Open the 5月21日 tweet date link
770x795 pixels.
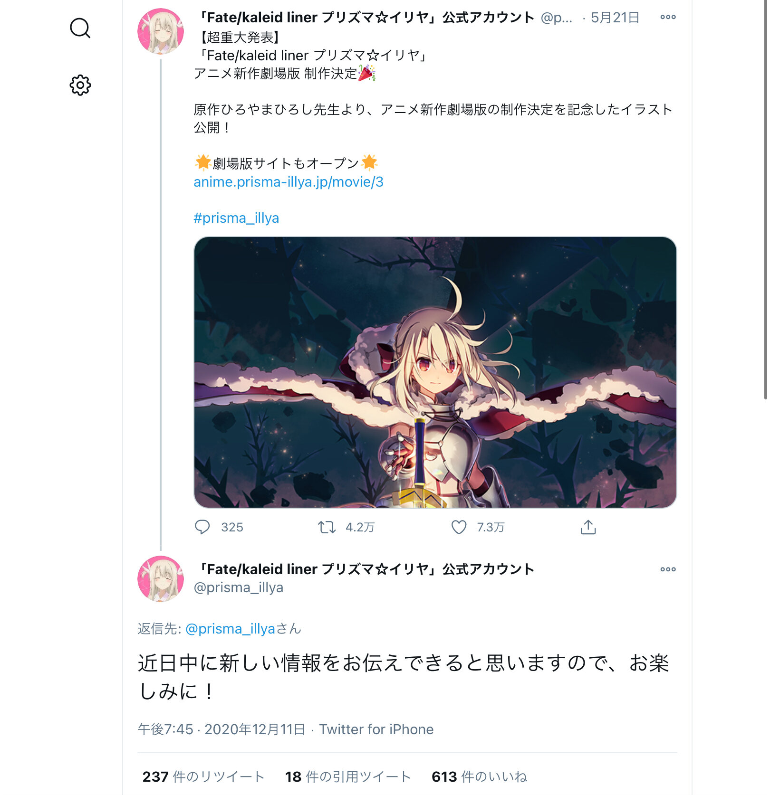(615, 18)
